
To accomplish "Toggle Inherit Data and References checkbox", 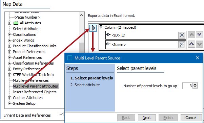I will [x=61, y=114].
